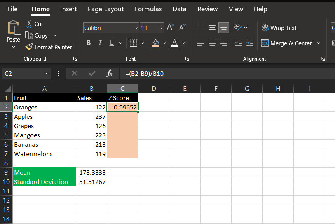Click the Increase Indent icon
Viewport: 335px width, 224px height.
249,43
